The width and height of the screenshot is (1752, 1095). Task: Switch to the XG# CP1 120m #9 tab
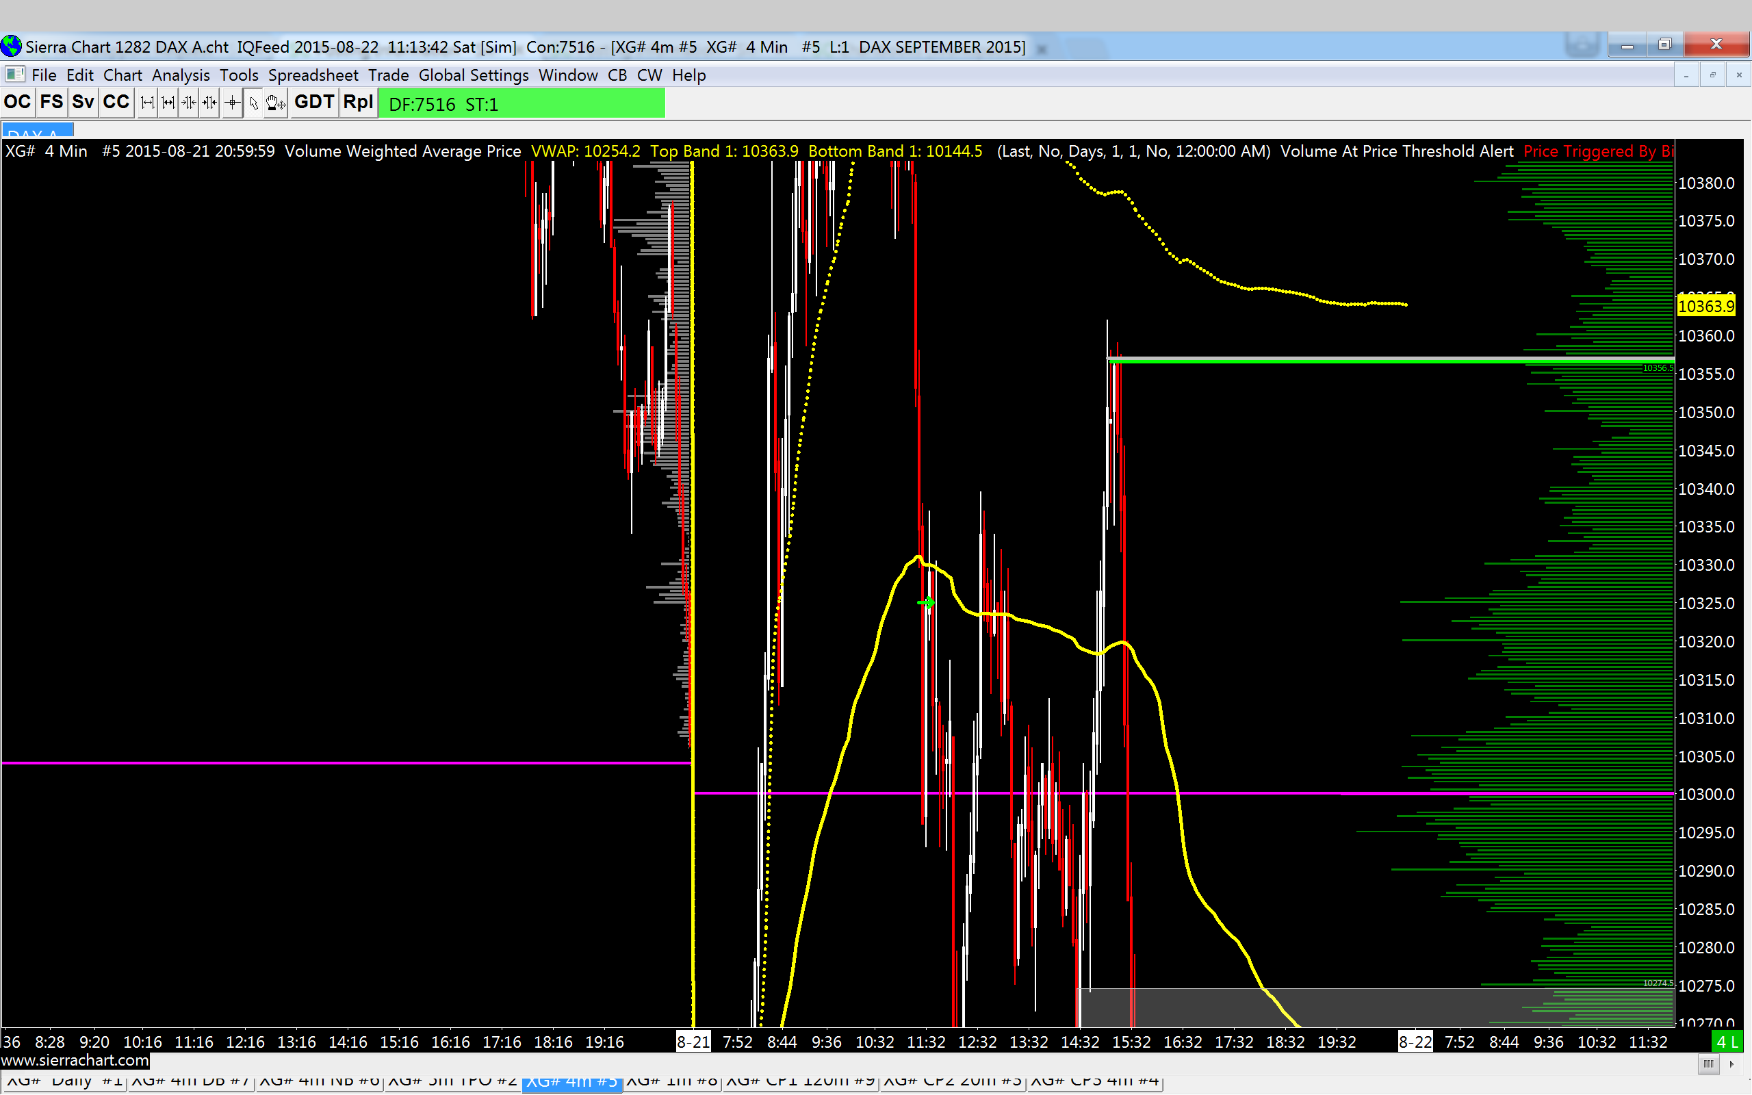pos(800,1081)
